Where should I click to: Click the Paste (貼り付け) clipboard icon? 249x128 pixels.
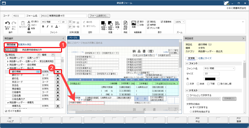point(23,23)
